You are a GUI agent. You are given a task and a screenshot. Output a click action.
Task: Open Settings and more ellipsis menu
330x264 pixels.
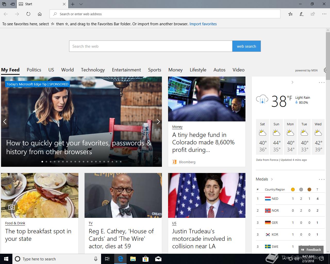(x=324, y=14)
